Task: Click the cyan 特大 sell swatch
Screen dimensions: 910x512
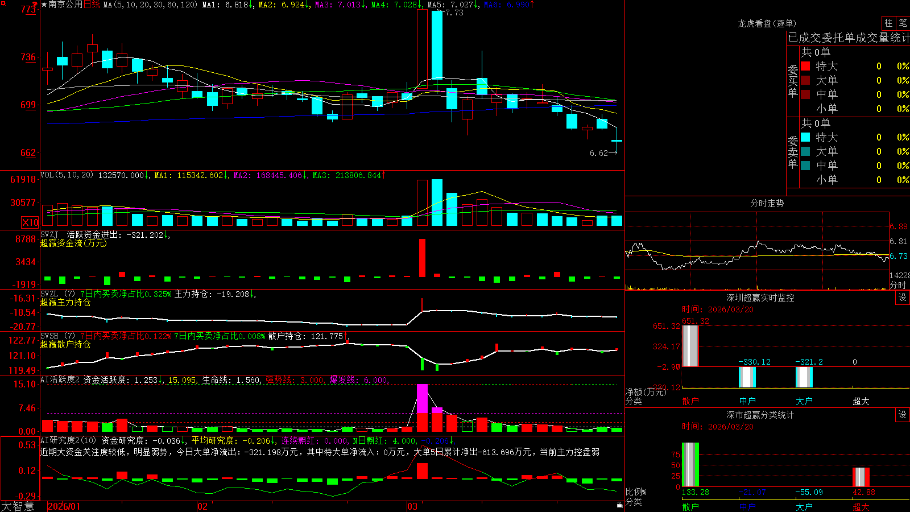Action: [x=805, y=137]
